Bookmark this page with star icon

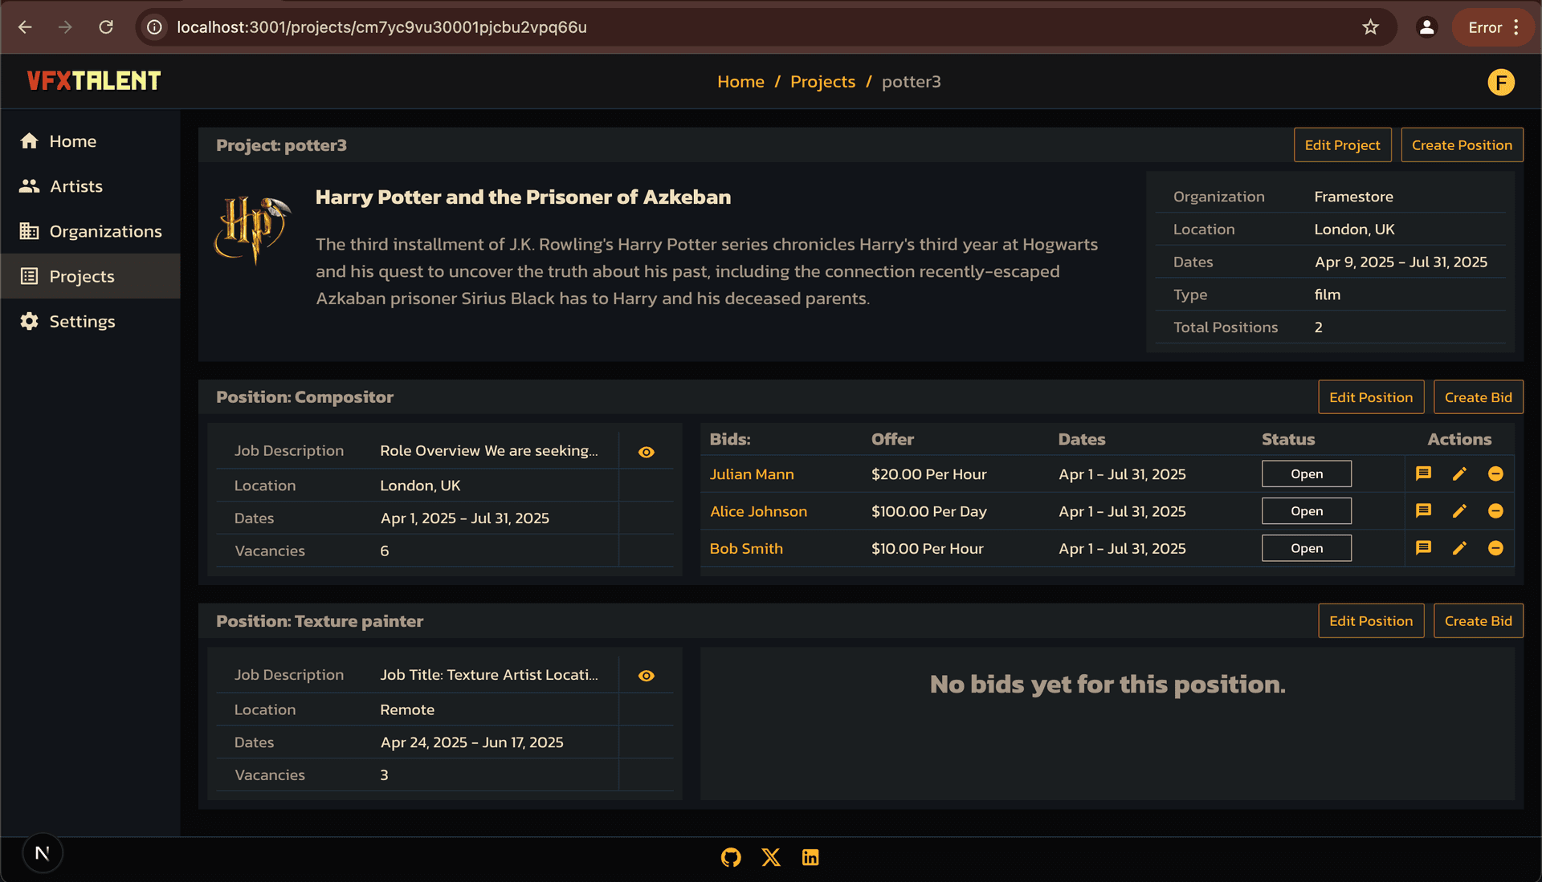tap(1370, 27)
